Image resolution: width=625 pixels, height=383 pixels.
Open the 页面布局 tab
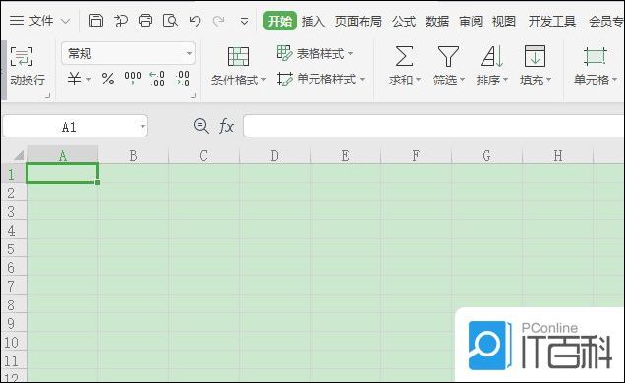click(x=359, y=21)
